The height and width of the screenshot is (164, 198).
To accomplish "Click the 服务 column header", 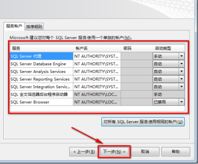I will [x=41, y=48].
